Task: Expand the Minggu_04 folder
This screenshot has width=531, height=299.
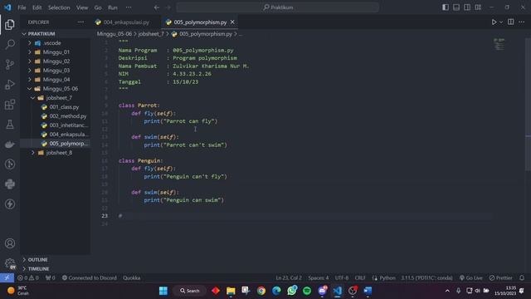Action: [x=56, y=80]
